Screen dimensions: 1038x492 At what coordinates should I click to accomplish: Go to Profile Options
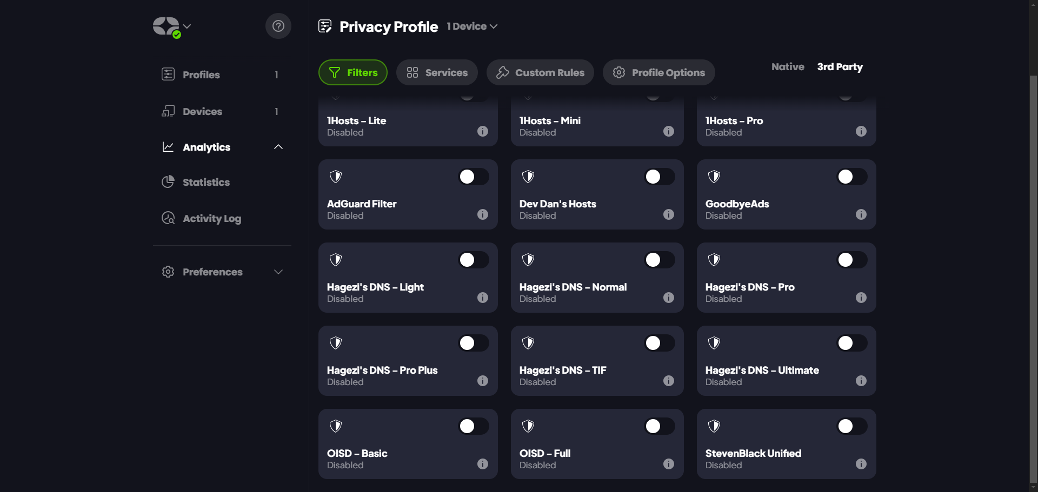[658, 72]
